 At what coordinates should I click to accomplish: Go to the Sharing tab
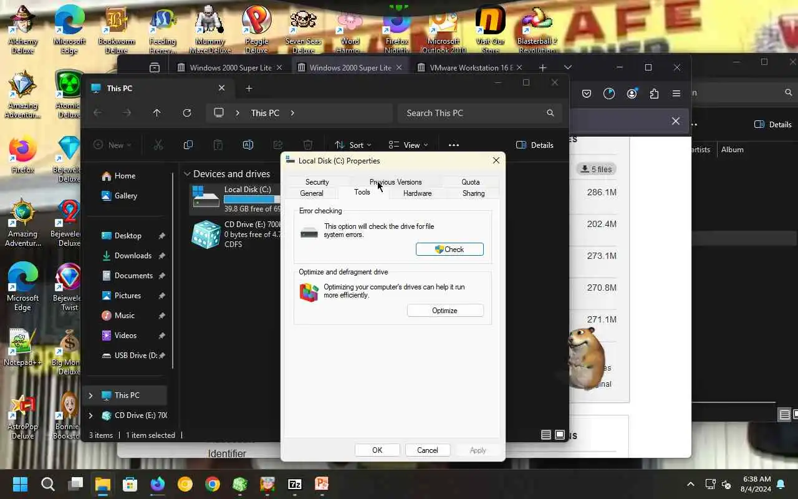point(473,193)
